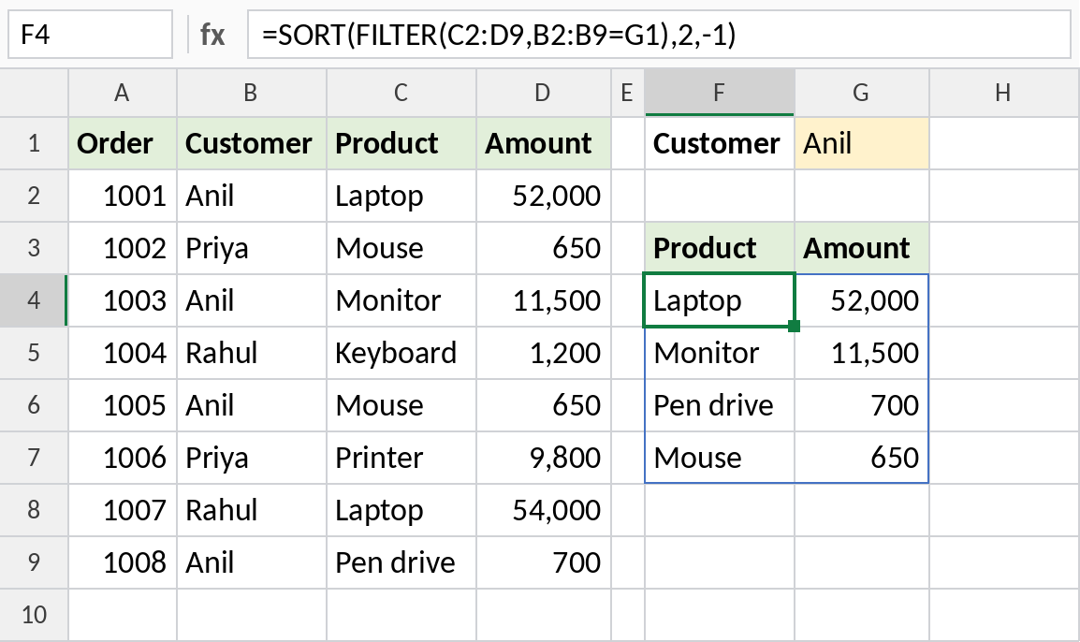Click the fill handle on cell F4

click(795, 326)
